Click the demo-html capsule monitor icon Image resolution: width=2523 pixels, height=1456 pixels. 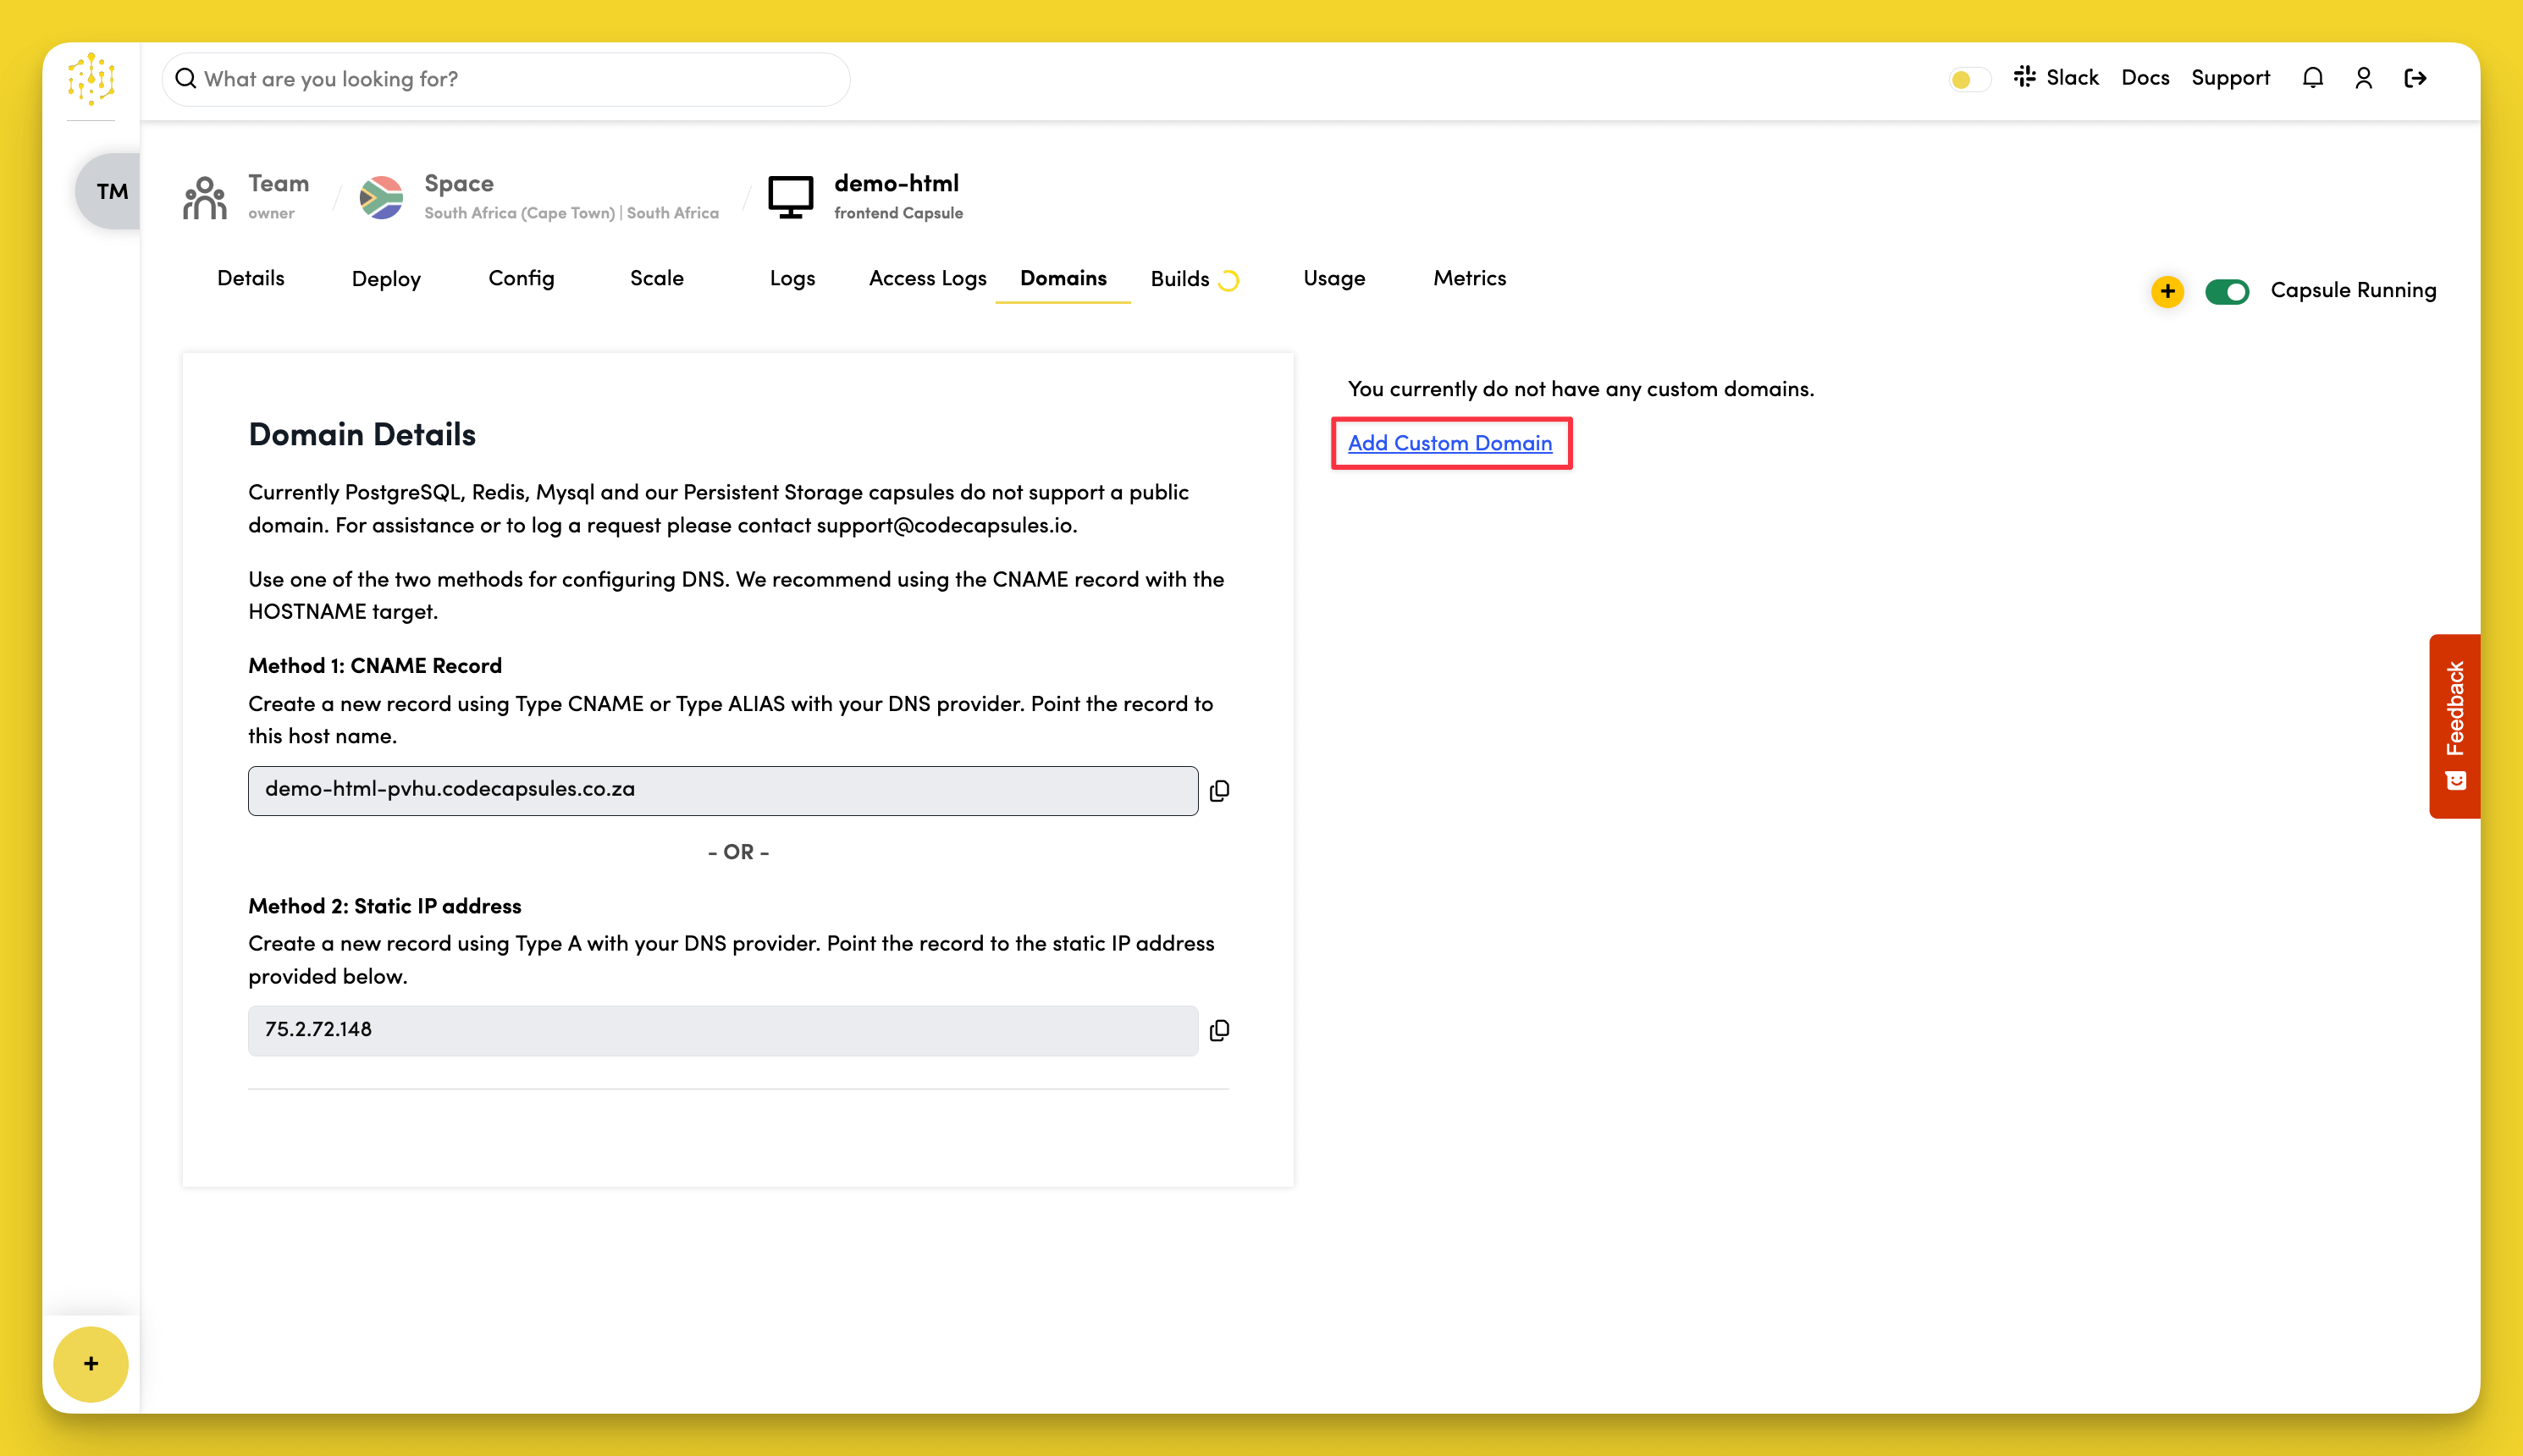[791, 196]
